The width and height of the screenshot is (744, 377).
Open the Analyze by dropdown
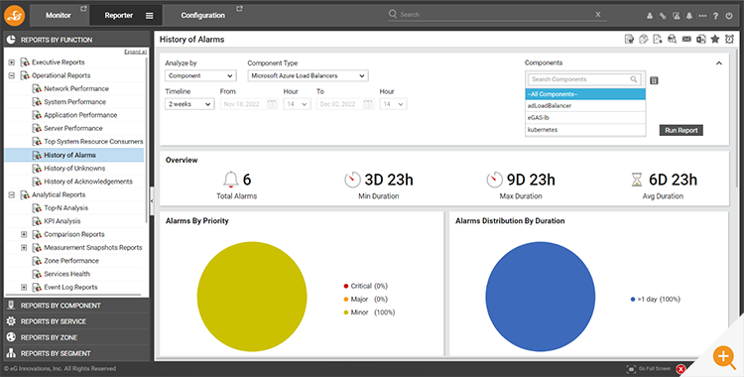200,76
